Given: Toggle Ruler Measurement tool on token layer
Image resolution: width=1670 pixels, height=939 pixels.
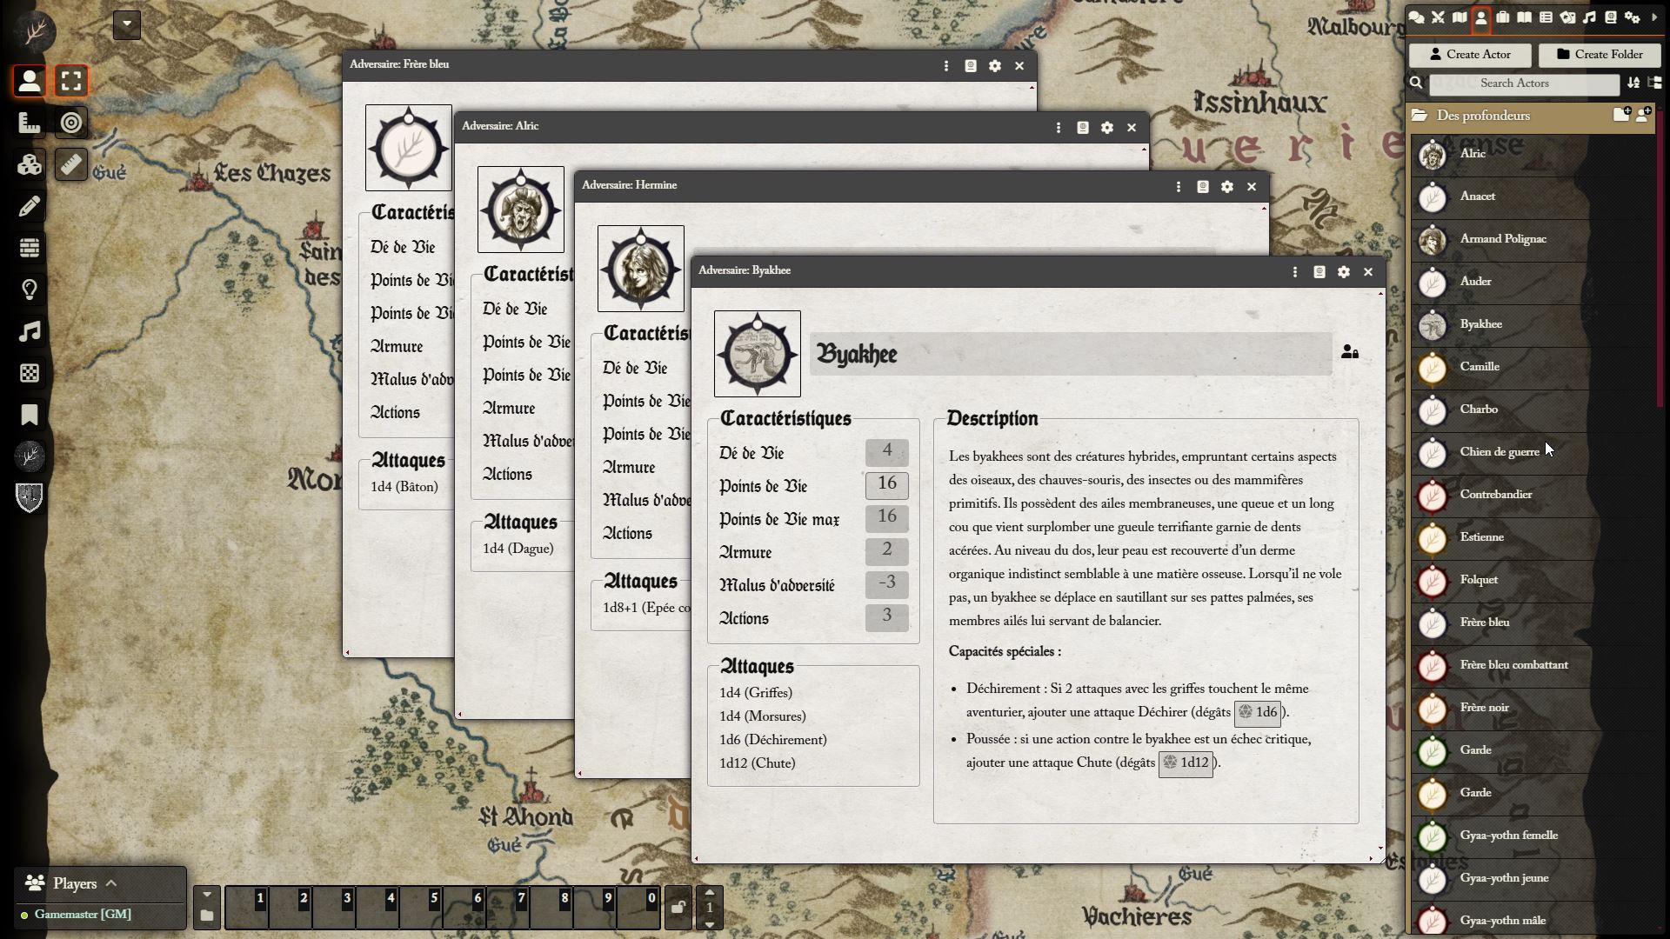Looking at the screenshot, I should (x=71, y=165).
